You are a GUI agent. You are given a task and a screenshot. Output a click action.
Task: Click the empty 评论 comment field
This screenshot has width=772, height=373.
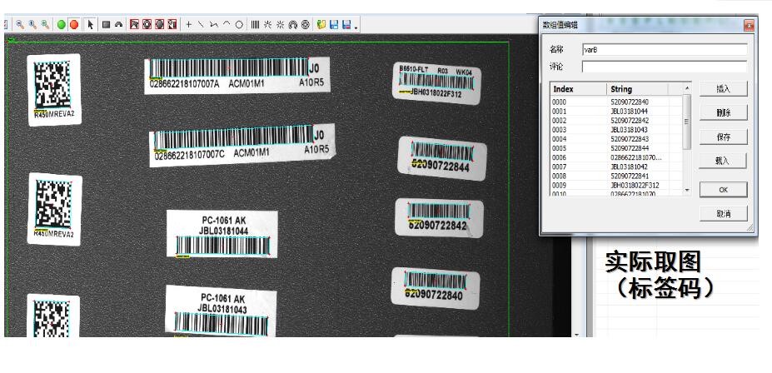coord(665,67)
